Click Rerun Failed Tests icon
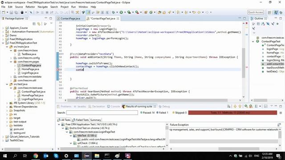This screenshot has height=160, width=285. 251,106
